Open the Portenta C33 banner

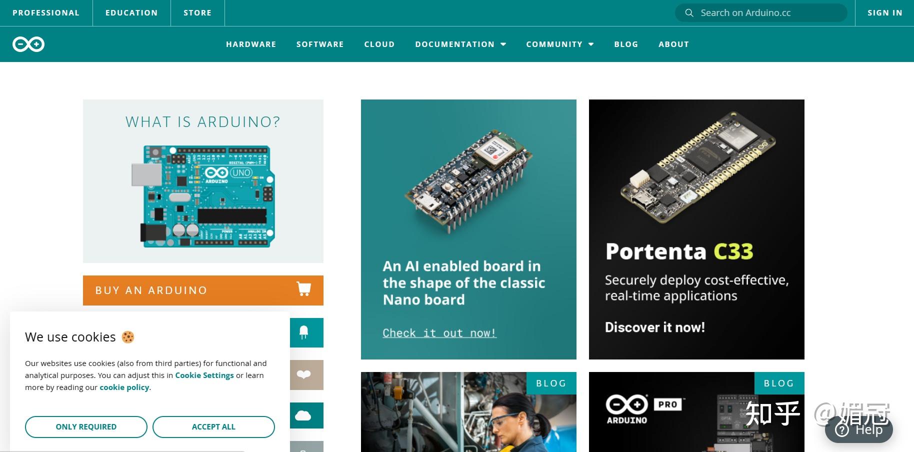(696, 229)
